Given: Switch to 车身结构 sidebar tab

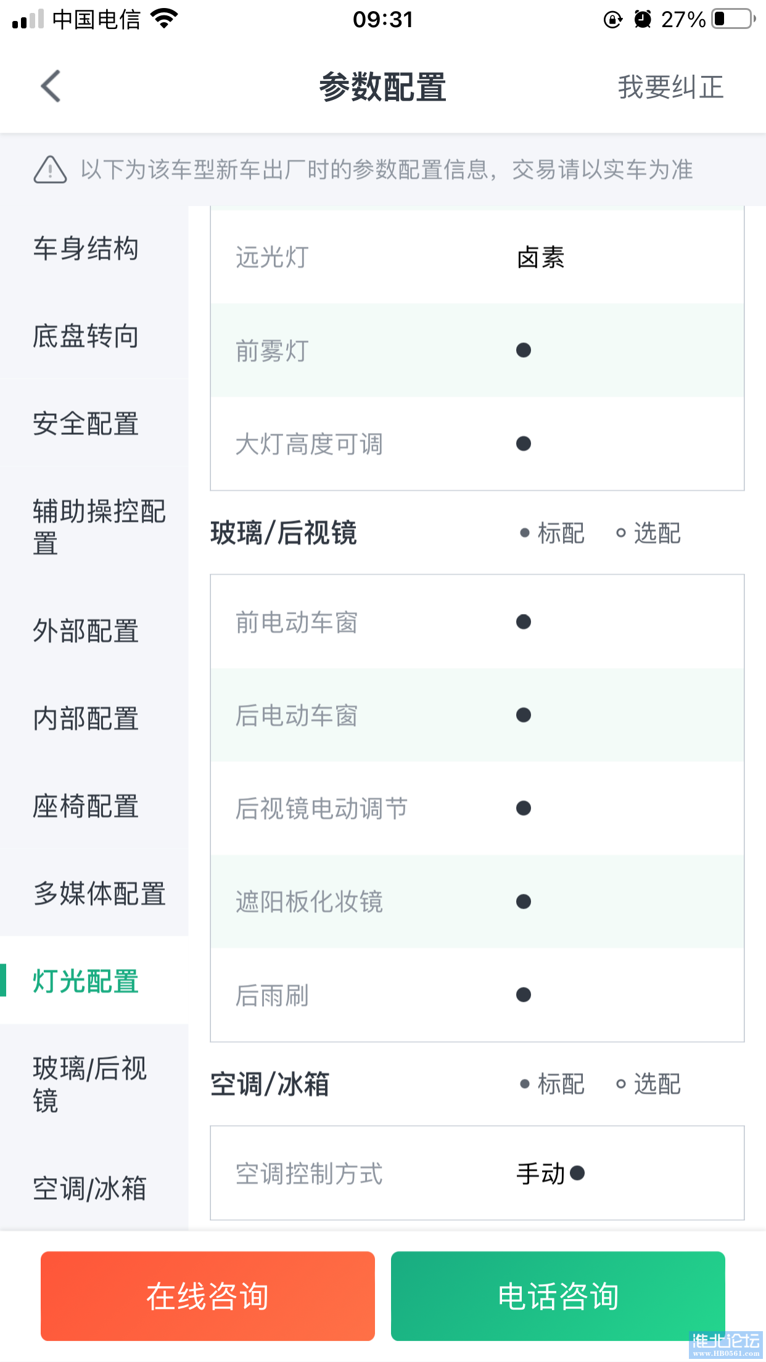Looking at the screenshot, I should 86,249.
